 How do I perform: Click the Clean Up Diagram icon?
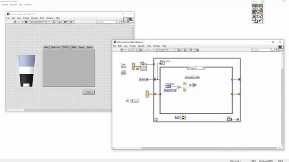197,50
